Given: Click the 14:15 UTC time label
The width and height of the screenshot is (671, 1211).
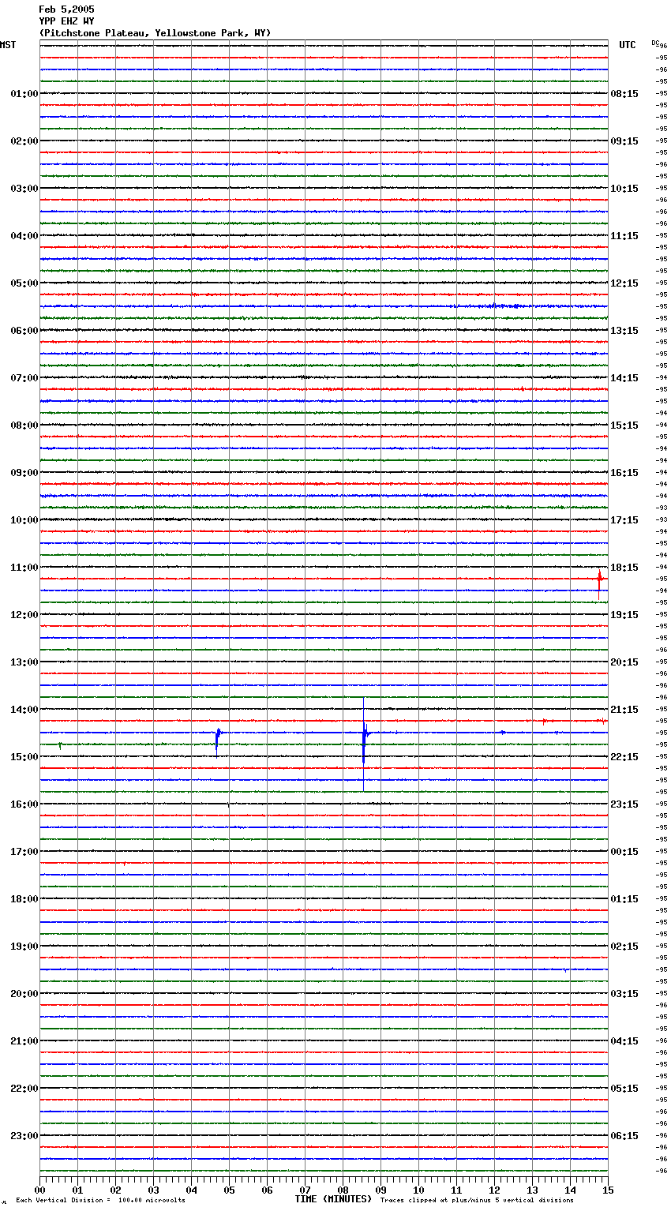Looking at the screenshot, I should [624, 378].
